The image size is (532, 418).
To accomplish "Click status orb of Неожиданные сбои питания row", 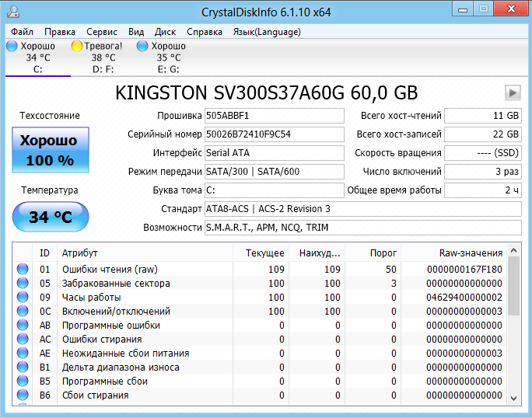I will pos(23,353).
